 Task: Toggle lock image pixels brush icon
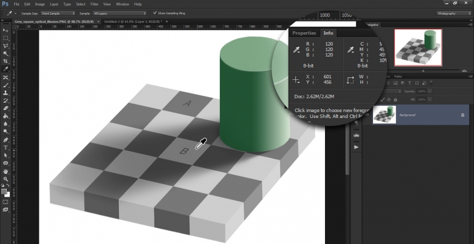pos(383,100)
